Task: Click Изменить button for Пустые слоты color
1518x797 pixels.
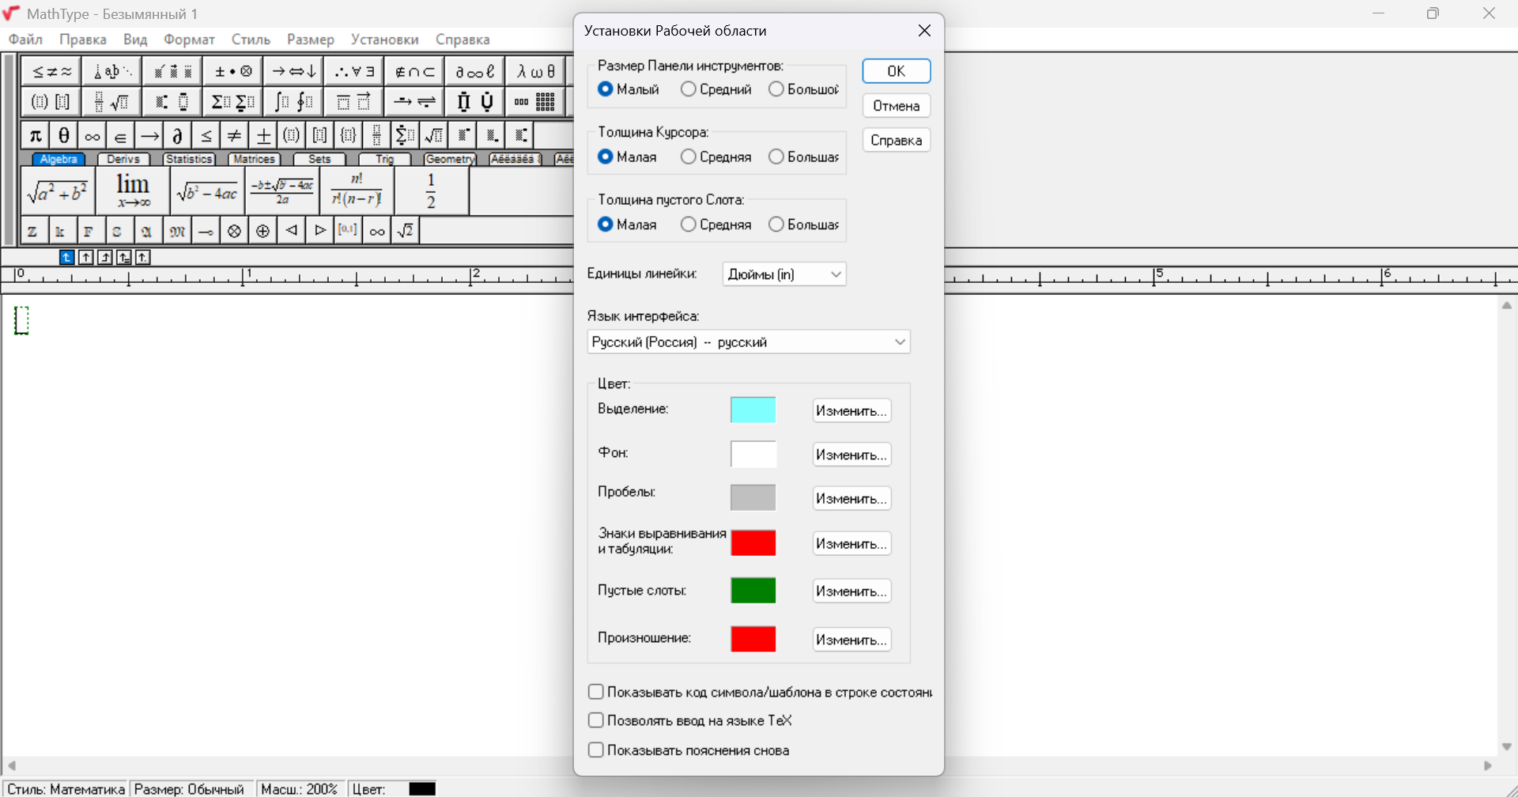Action: tap(852, 591)
